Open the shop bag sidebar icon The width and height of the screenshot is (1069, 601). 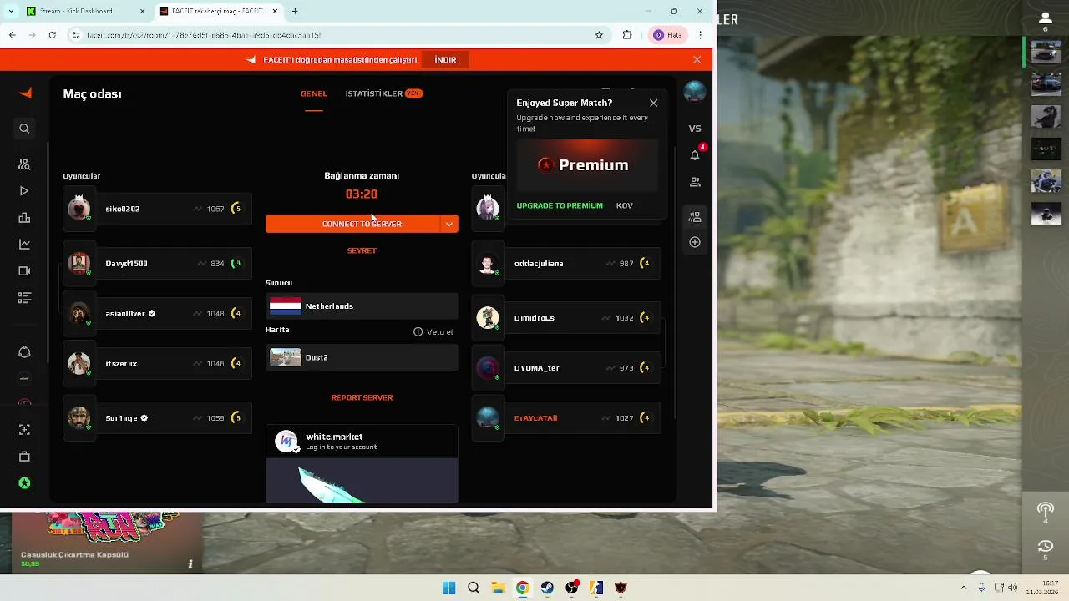click(x=24, y=457)
